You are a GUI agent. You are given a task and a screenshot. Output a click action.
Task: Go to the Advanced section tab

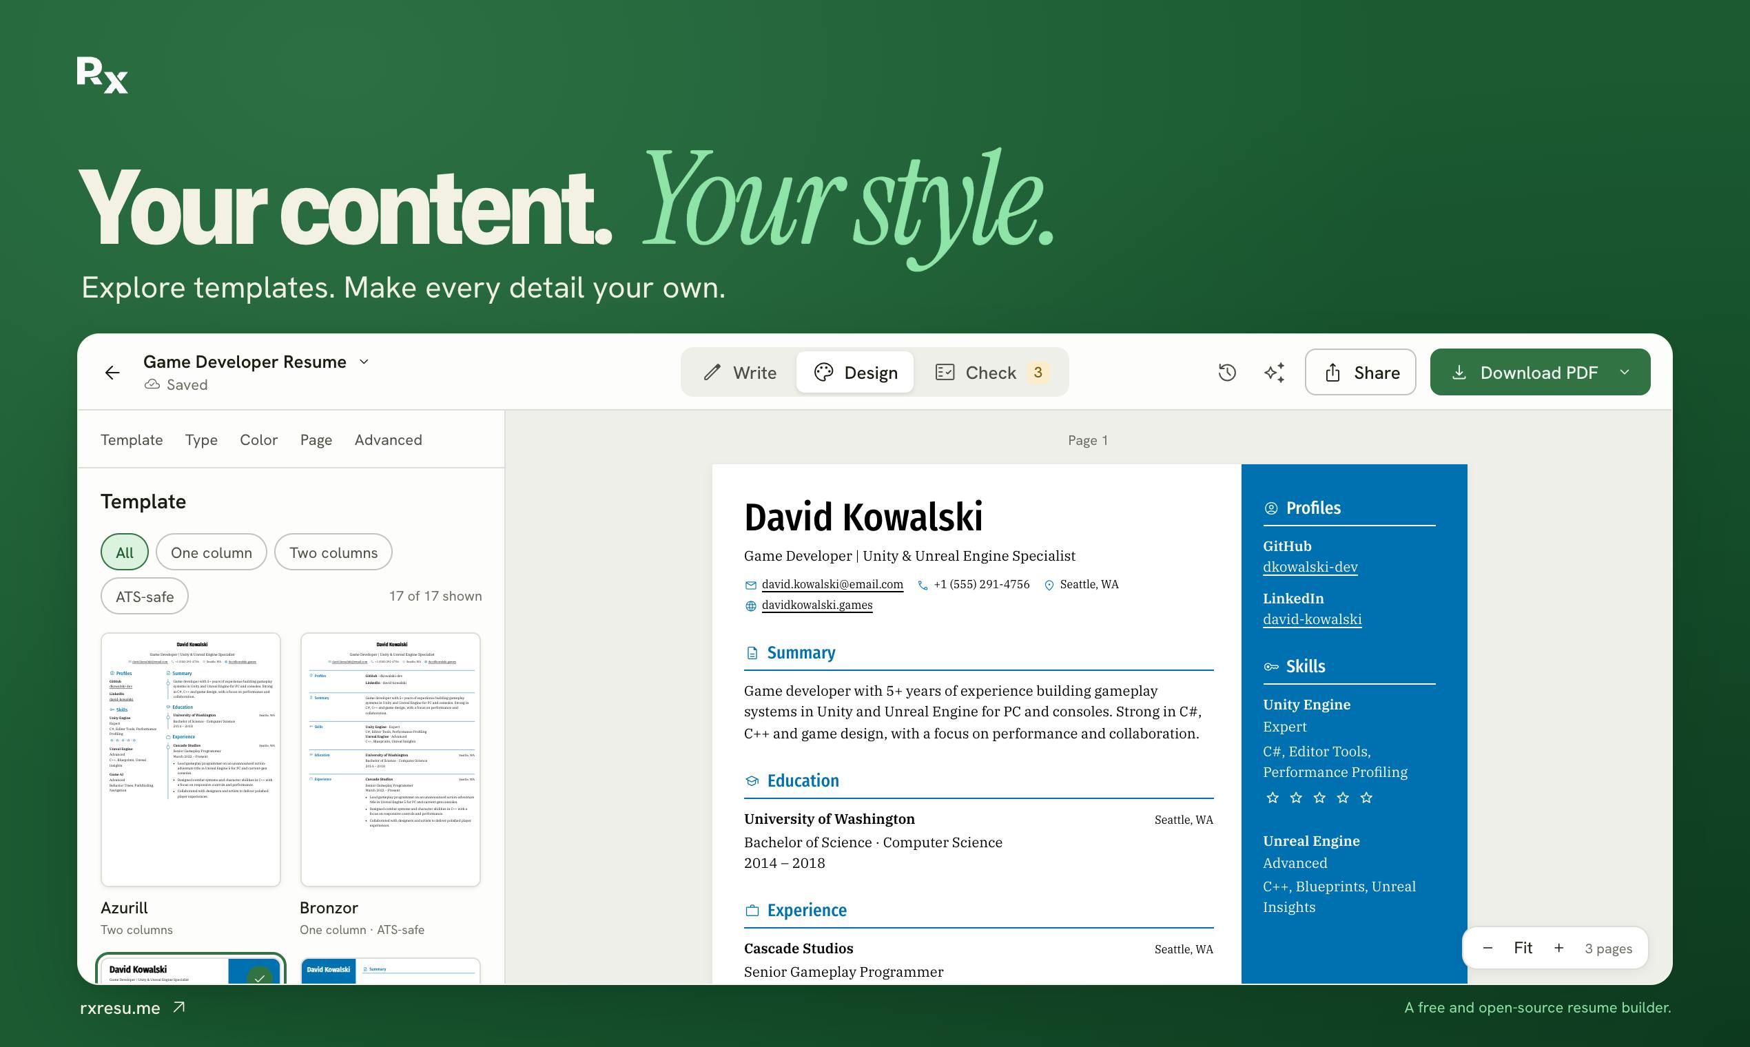coord(388,440)
